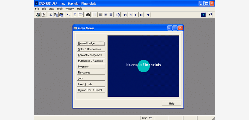Click the Paste clipboard icon
249x120 pixels.
coord(61,15)
